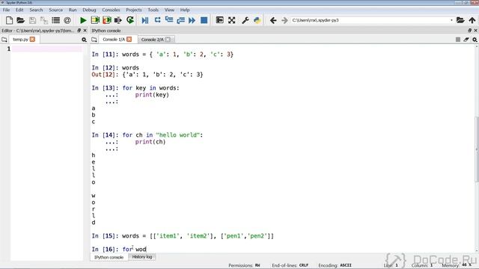
Task: Click the "End-of-lines: CRLF" status entry
Action: (290, 265)
